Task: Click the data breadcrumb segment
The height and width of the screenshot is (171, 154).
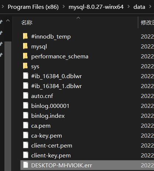Action: point(139,7)
